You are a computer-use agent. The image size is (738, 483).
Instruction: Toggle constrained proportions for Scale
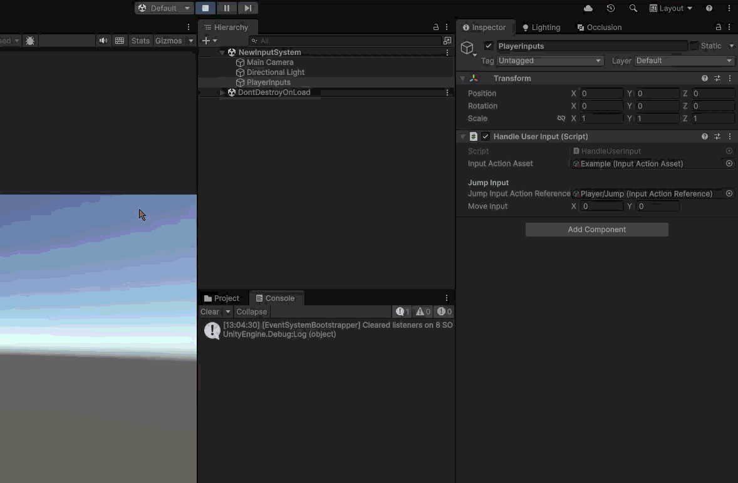pyautogui.click(x=561, y=118)
